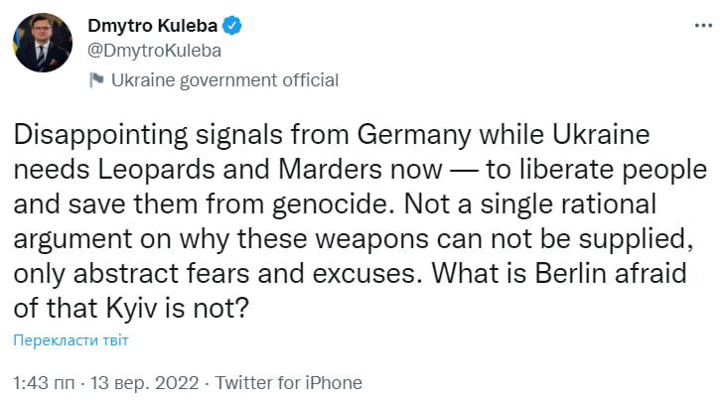Open the Twitter for iPhone source link
The width and height of the screenshot is (727, 404).
click(x=289, y=382)
